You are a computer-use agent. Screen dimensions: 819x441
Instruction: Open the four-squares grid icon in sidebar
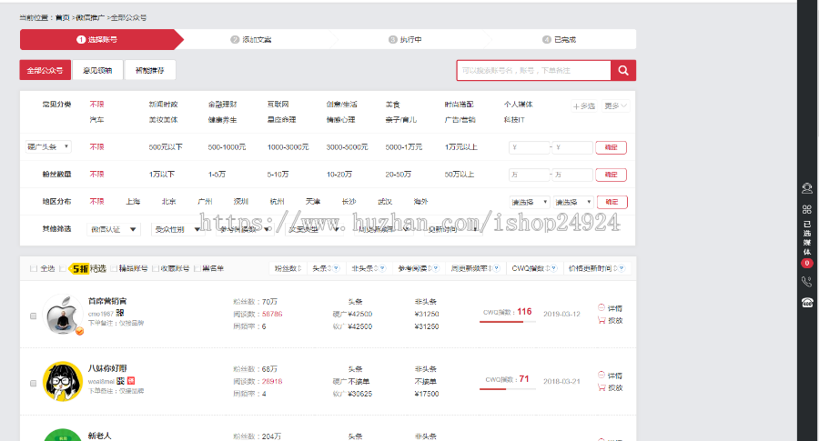[x=807, y=209]
